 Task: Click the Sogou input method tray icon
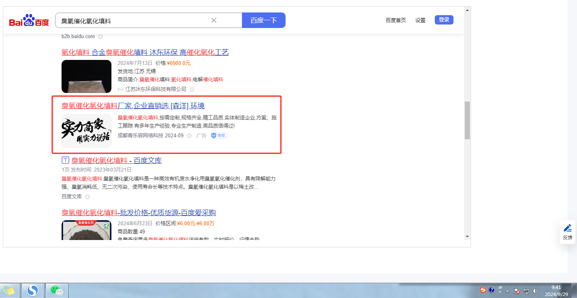pos(483,290)
